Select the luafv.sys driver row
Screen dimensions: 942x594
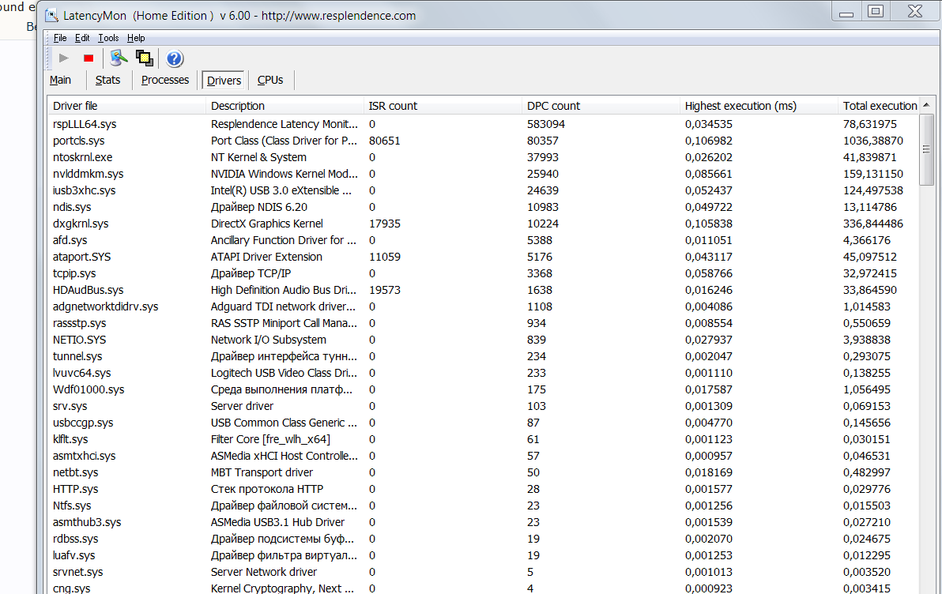pos(484,555)
